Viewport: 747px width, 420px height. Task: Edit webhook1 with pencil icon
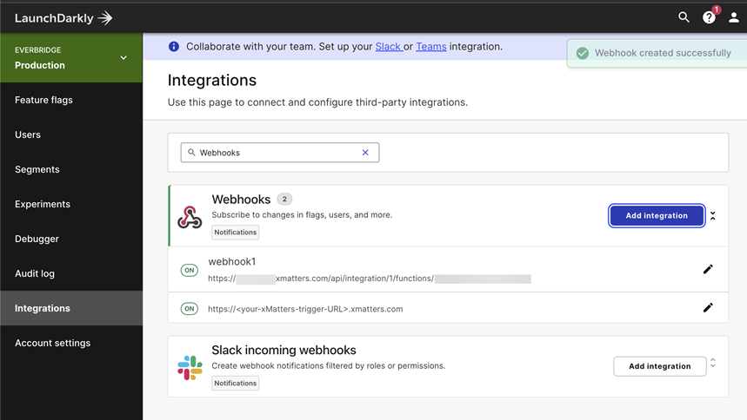708,269
